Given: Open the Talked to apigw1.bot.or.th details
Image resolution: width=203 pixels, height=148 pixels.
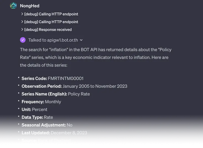Looking at the screenshot, I should tap(53, 40).
